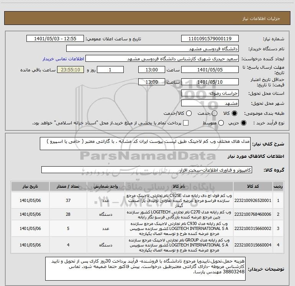Click the days remaining field showing 1
This screenshot has height=286, width=295.
pyautogui.click(x=110, y=69)
